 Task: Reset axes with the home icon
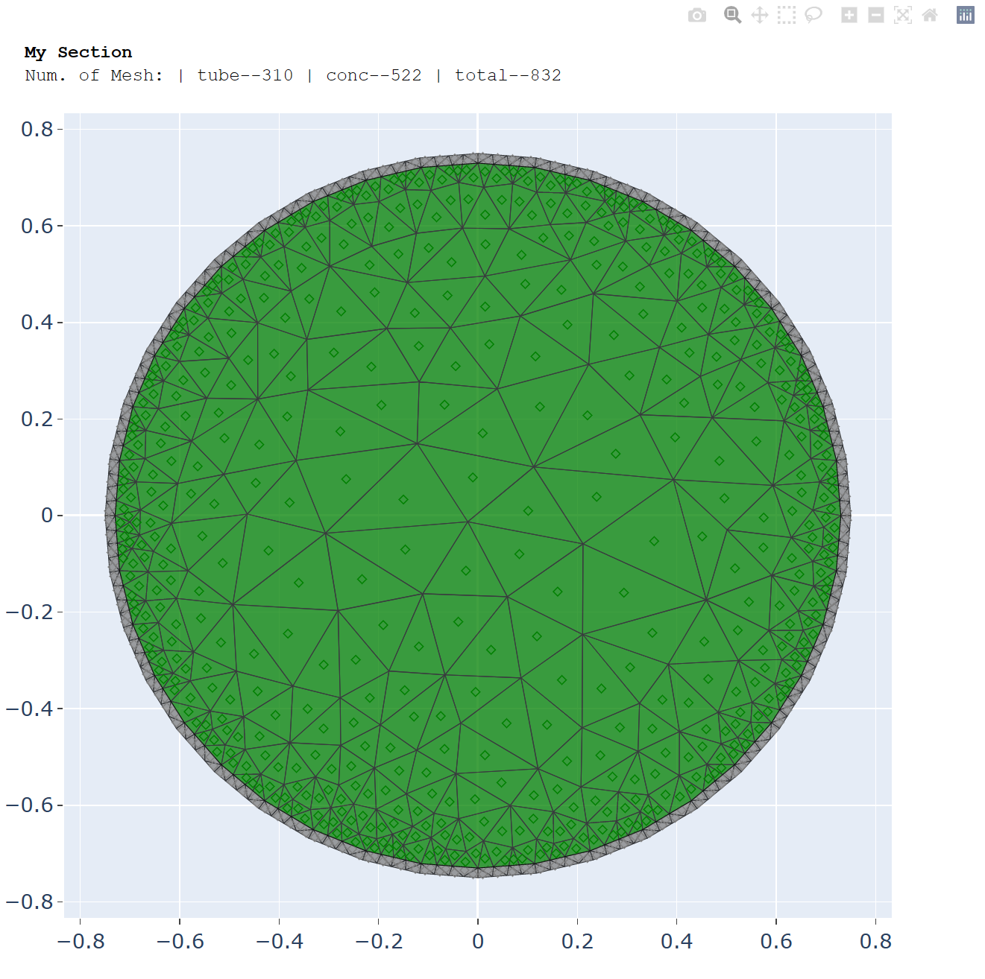[930, 16]
